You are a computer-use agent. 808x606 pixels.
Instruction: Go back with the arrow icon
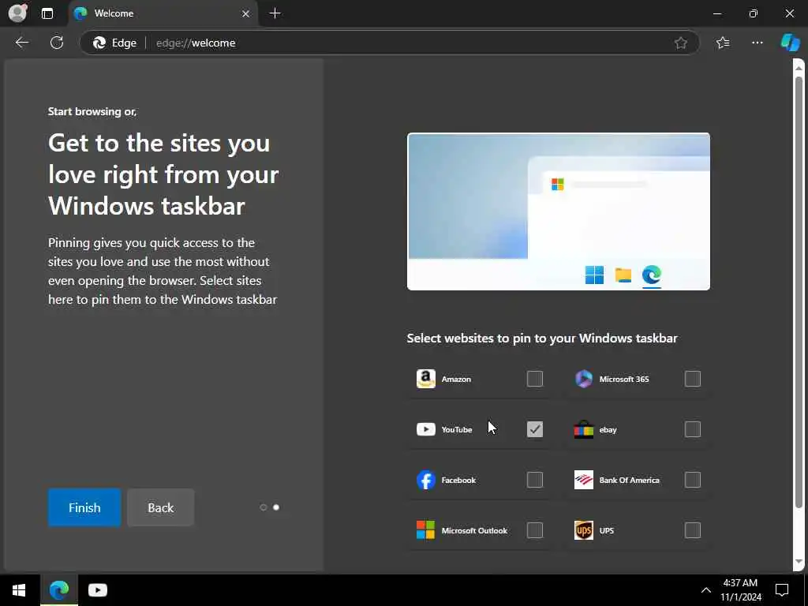click(x=21, y=43)
